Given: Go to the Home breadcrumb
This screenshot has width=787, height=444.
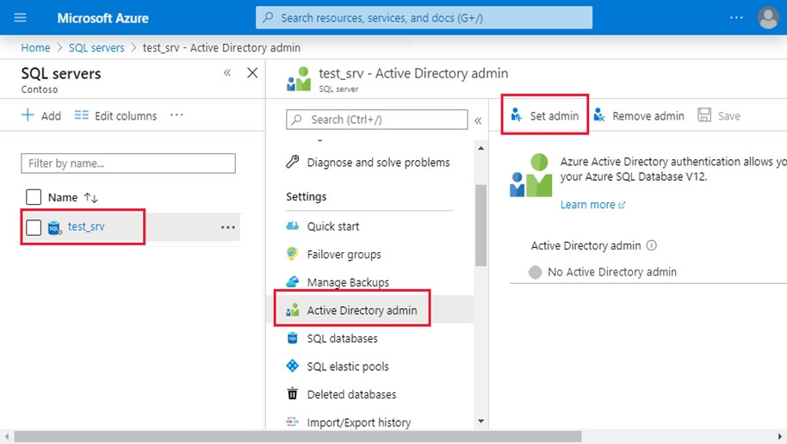Looking at the screenshot, I should [35, 47].
